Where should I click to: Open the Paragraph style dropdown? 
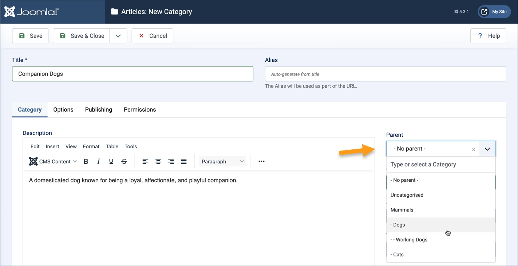click(222, 161)
